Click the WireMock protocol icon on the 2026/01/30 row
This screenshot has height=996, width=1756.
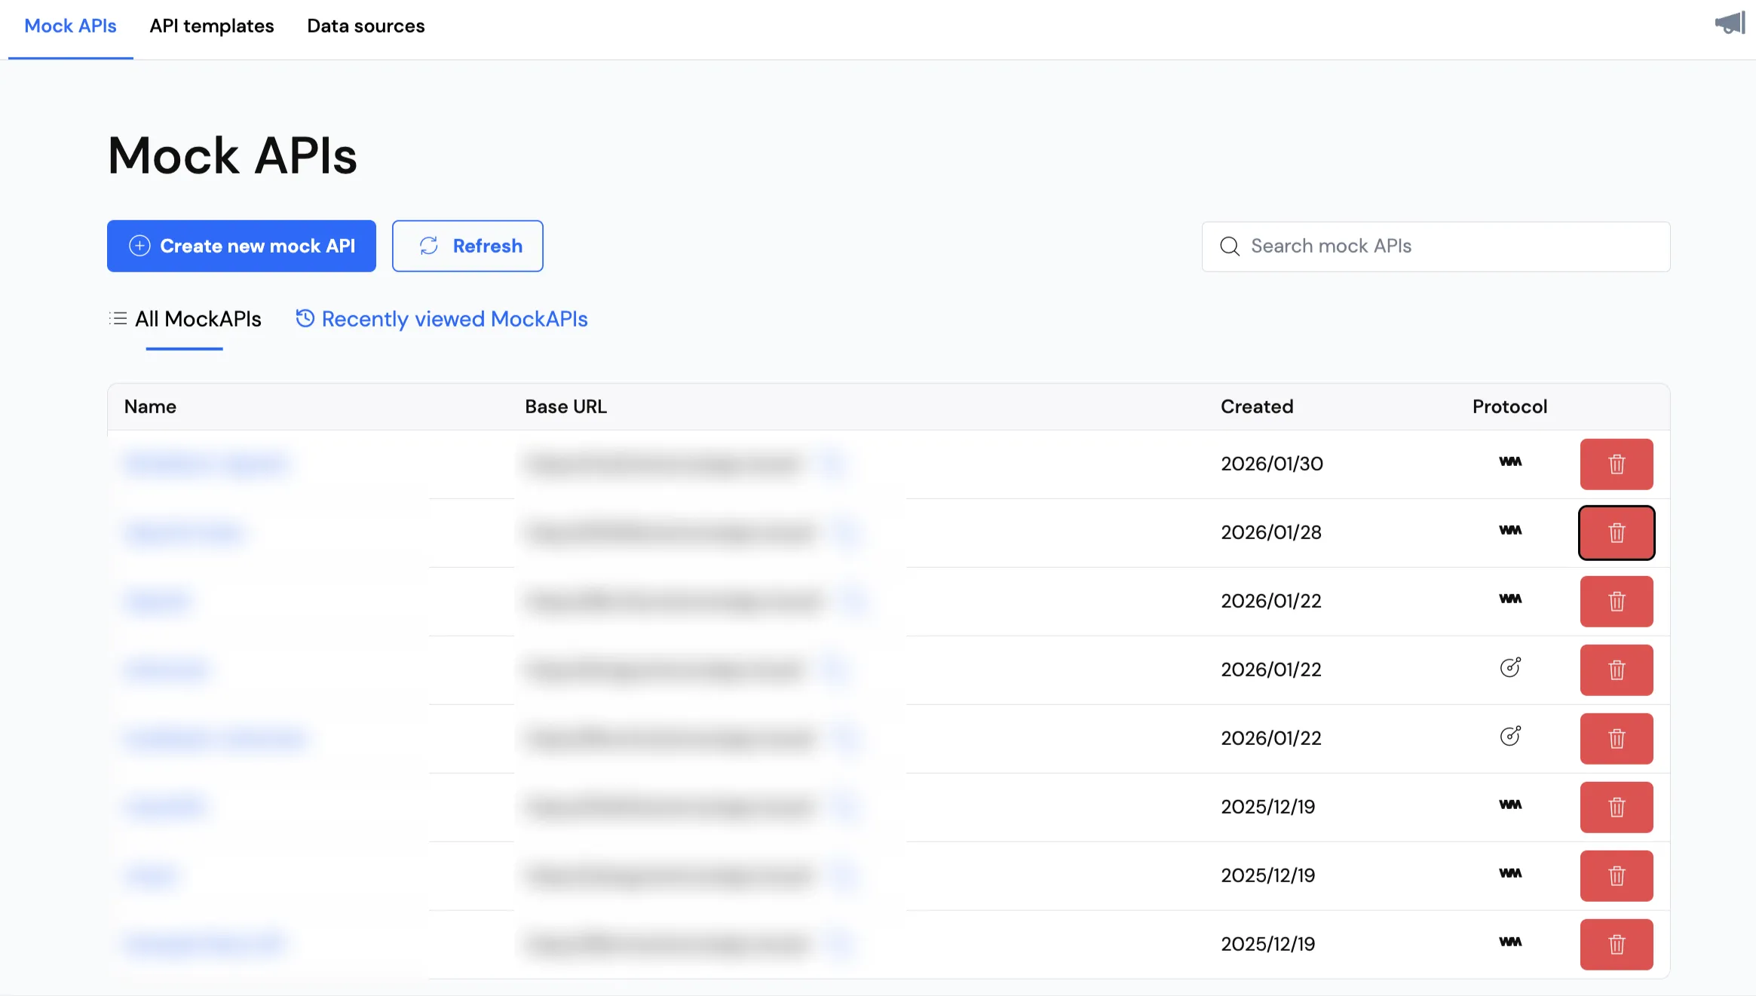pos(1511,463)
